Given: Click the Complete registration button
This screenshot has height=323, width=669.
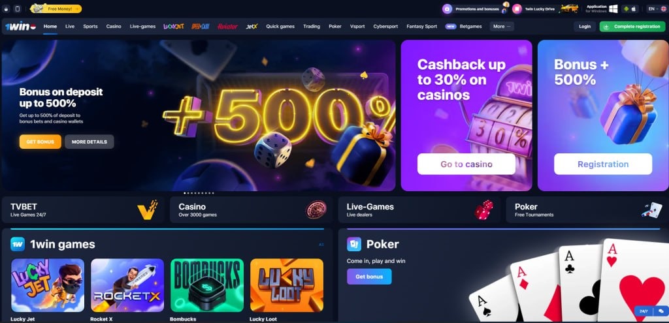Looking at the screenshot, I should [632, 26].
